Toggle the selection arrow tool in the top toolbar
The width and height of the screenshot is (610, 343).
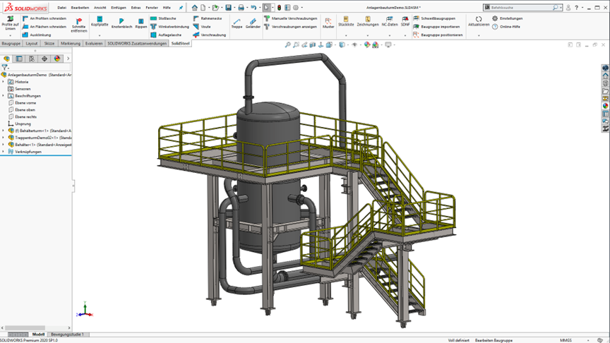(268, 7)
